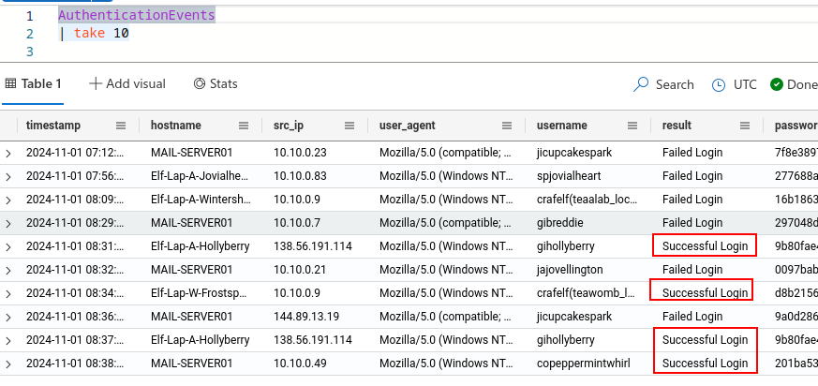Select the 138.56.191.114 cell at 08:31
818x386 pixels.
point(312,245)
